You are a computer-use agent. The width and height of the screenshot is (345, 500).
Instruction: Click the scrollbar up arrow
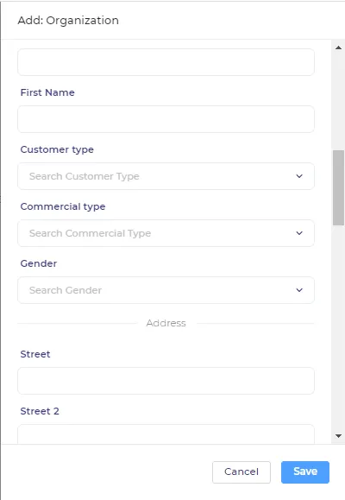click(338, 47)
